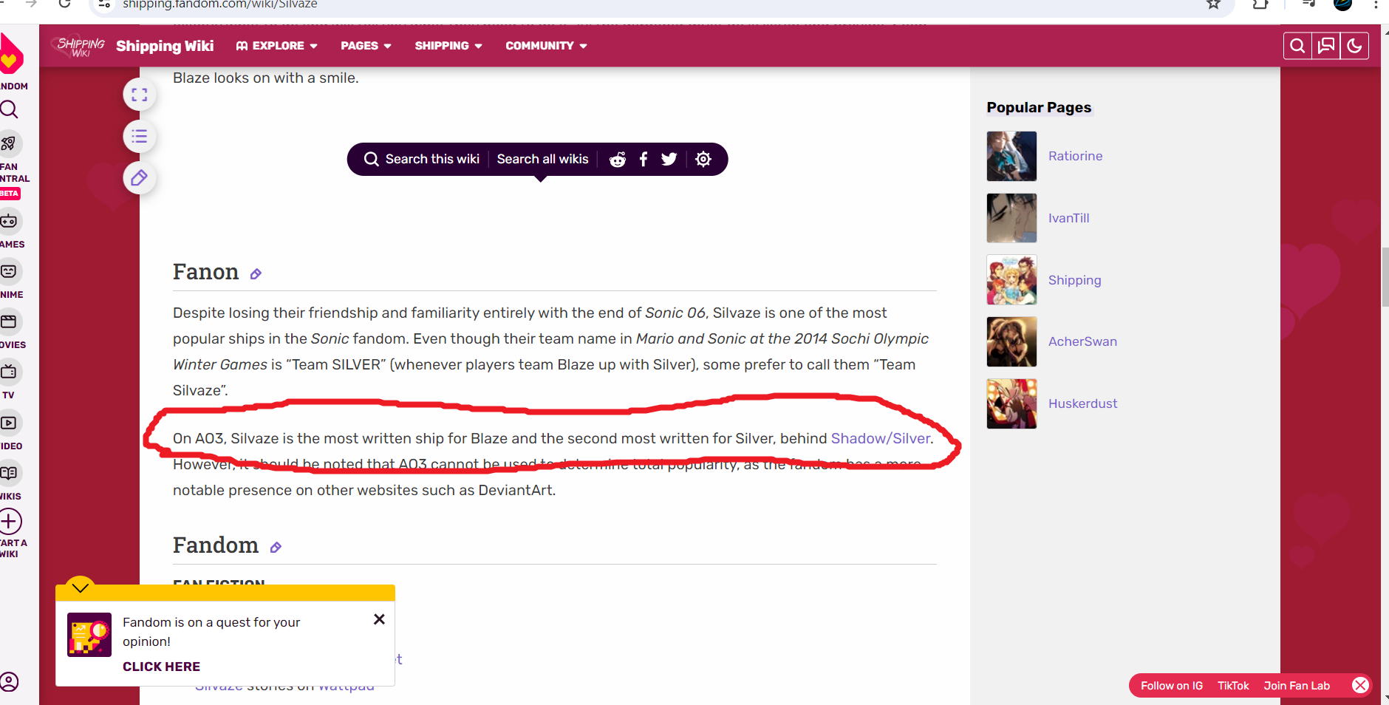This screenshot has height=705, width=1389.
Task: Share on Facebook icon in popup
Action: pyautogui.click(x=644, y=160)
